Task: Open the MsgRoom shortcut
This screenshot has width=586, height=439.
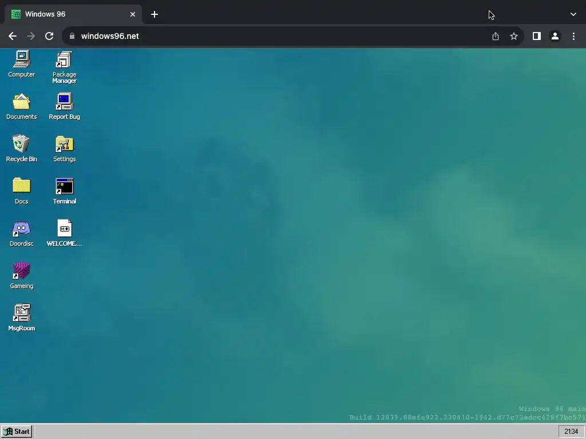Action: click(x=21, y=318)
